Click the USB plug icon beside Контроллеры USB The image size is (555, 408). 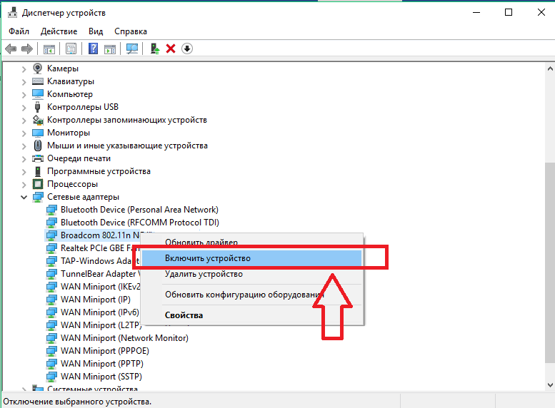(38, 107)
